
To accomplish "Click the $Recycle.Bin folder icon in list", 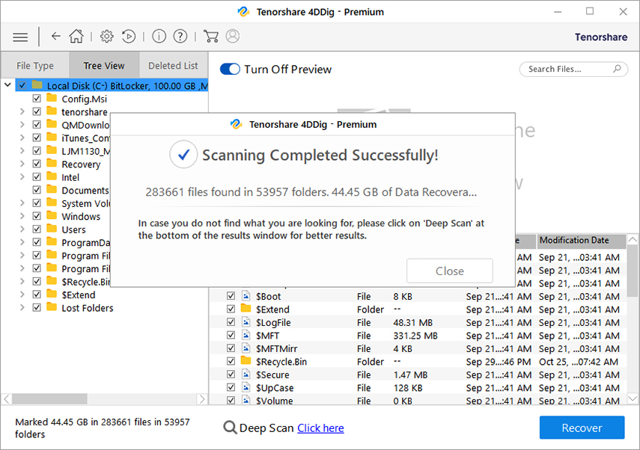I will pyautogui.click(x=246, y=360).
